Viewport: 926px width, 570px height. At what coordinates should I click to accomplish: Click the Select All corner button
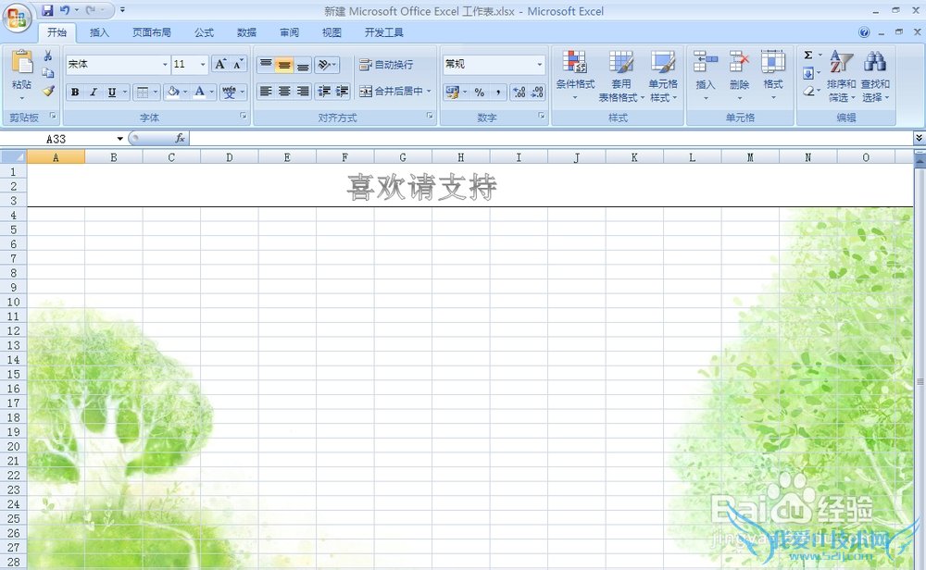[x=13, y=157]
